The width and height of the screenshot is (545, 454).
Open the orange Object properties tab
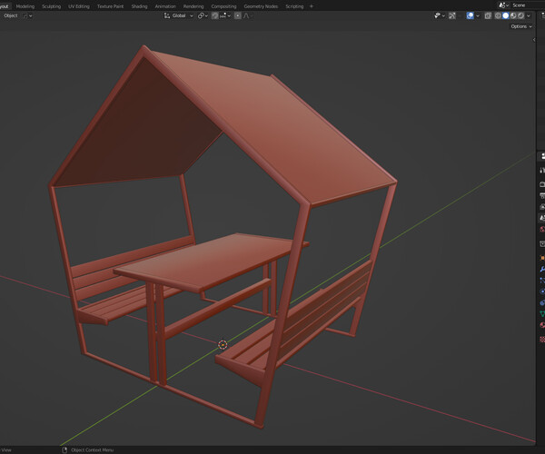coord(542,258)
